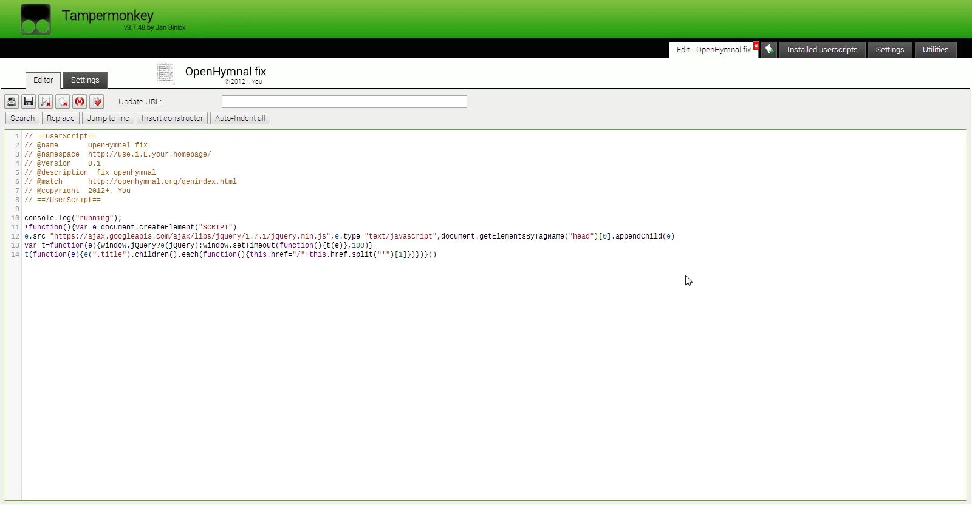
Task: Click the window.setTimeout code line
Action: [x=199, y=245]
